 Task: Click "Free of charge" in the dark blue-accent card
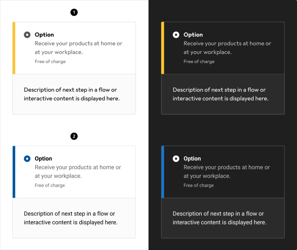tap(199, 186)
